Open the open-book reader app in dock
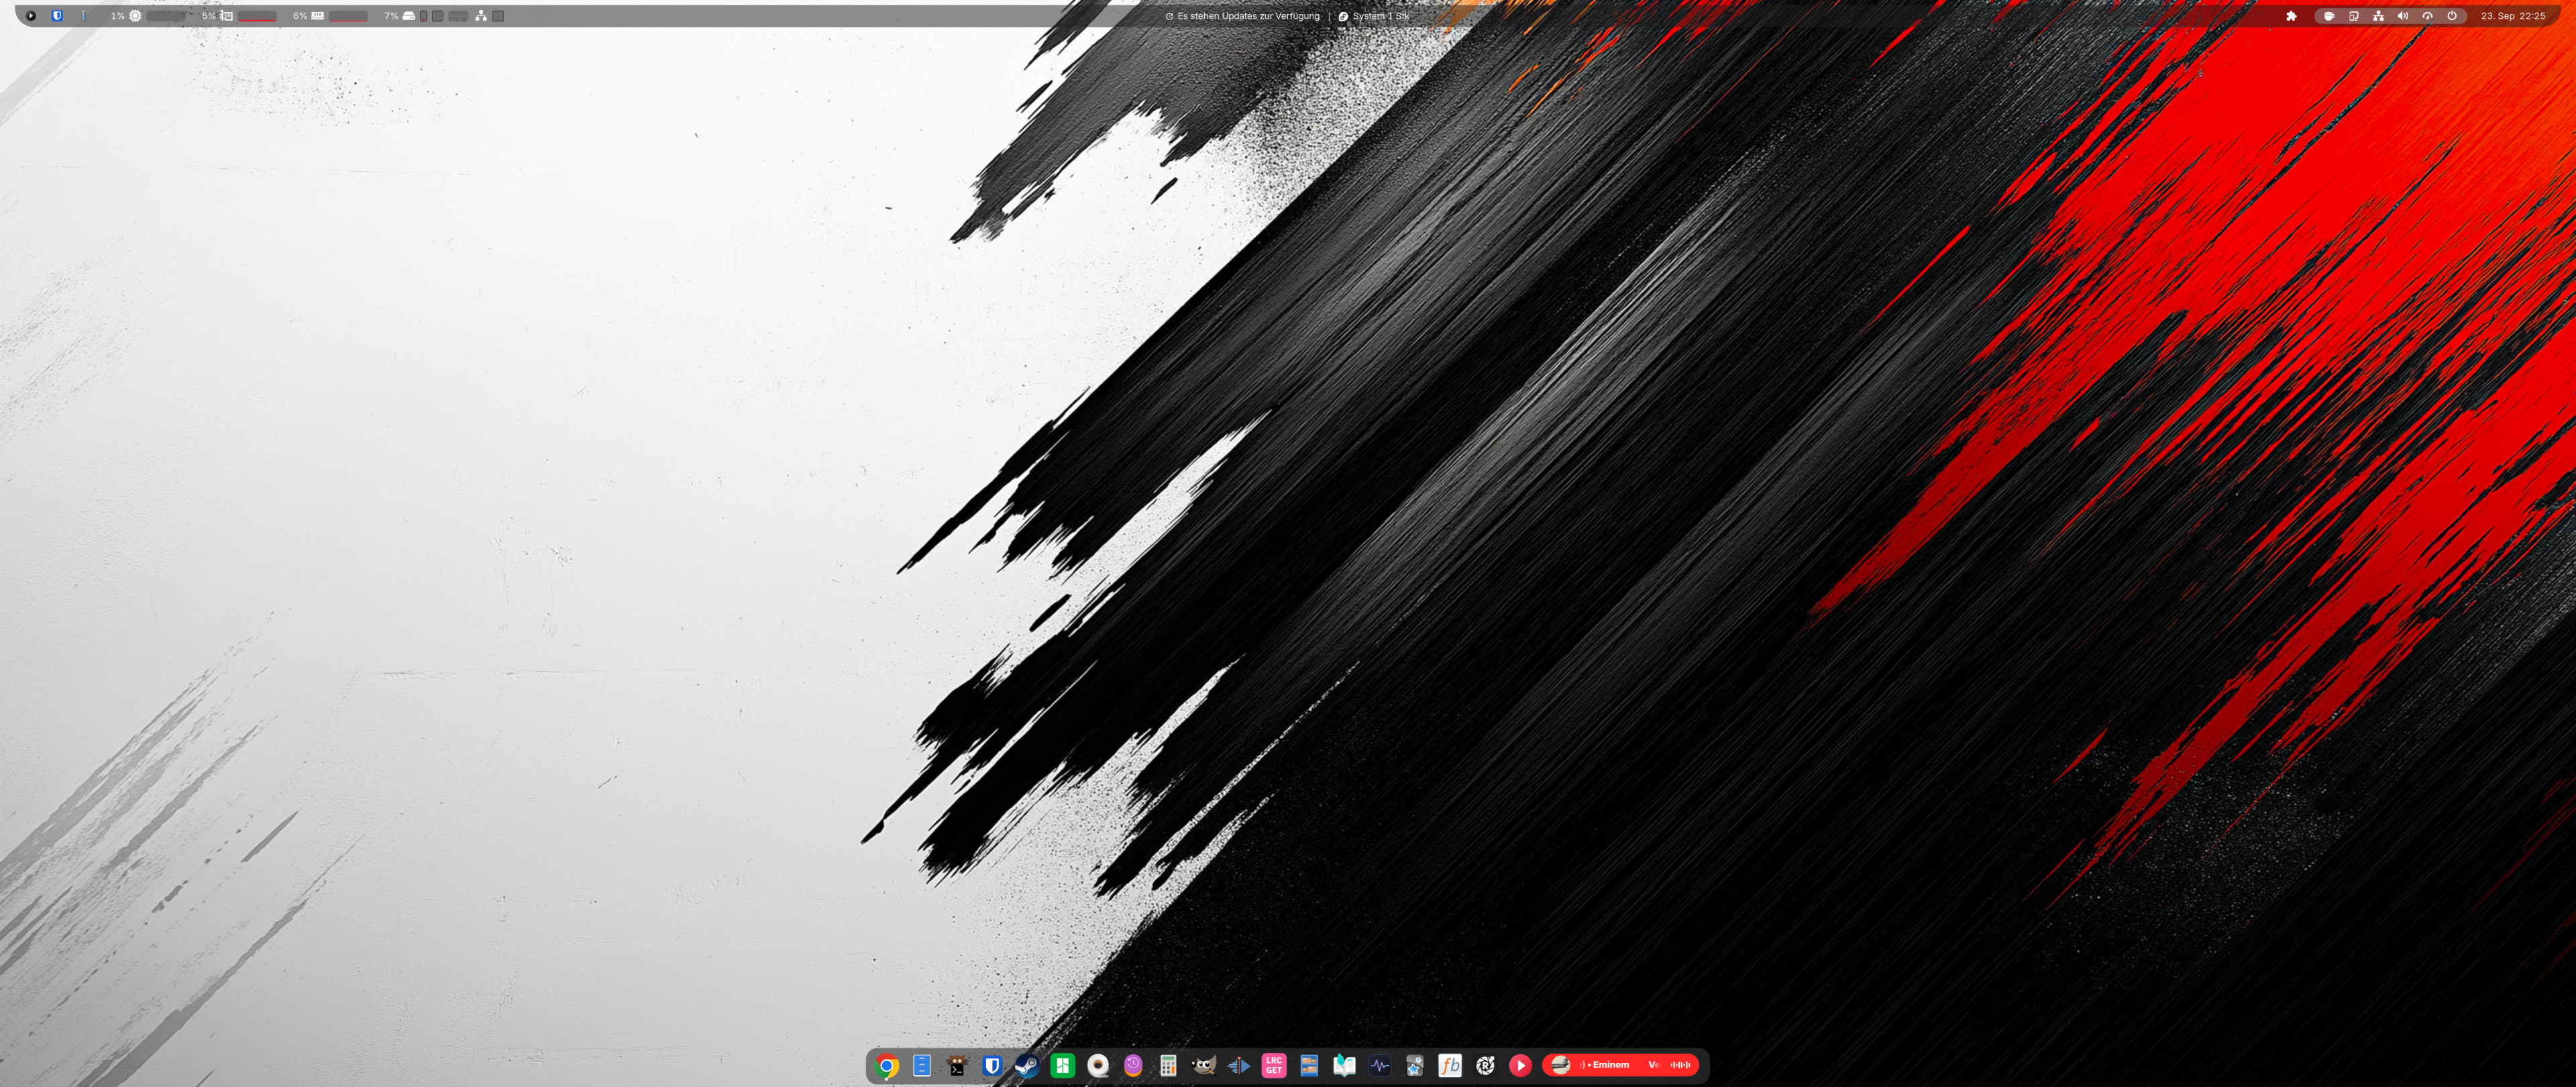Image resolution: width=2576 pixels, height=1087 pixels. [x=1344, y=1066]
